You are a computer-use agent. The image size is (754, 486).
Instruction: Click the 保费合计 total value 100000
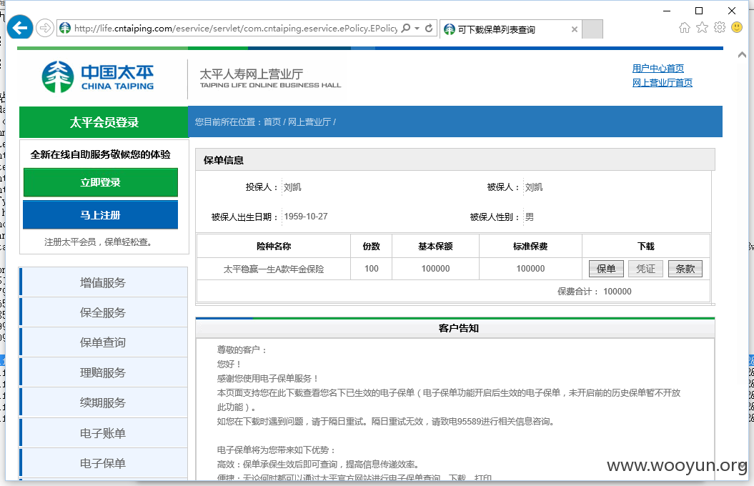tap(617, 292)
